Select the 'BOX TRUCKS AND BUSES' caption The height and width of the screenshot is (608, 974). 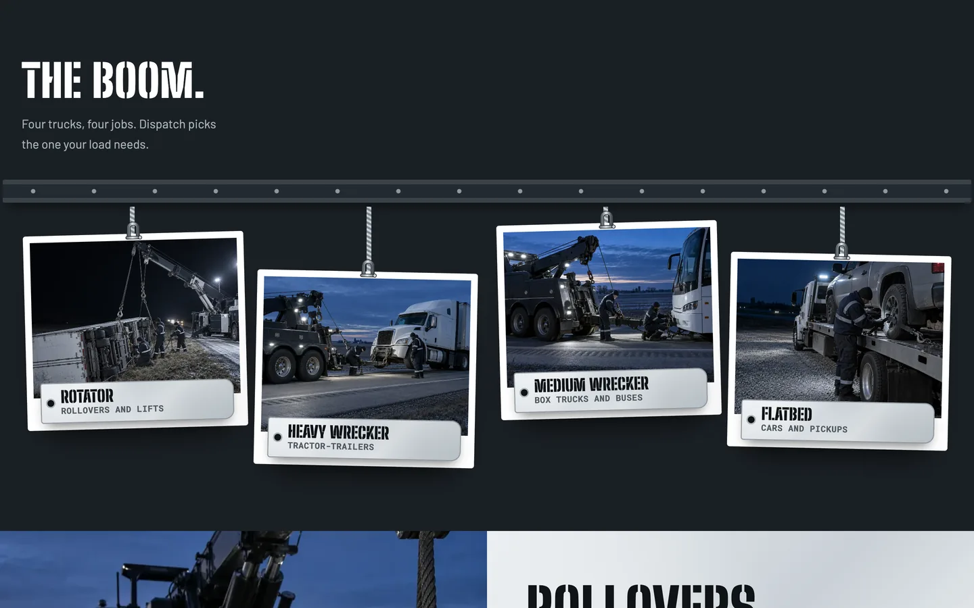pos(588,399)
